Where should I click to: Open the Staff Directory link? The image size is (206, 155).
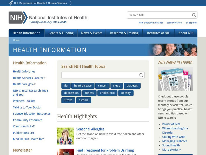pos(174,23)
